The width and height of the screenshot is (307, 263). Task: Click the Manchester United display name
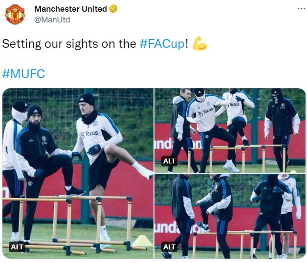tap(71, 9)
